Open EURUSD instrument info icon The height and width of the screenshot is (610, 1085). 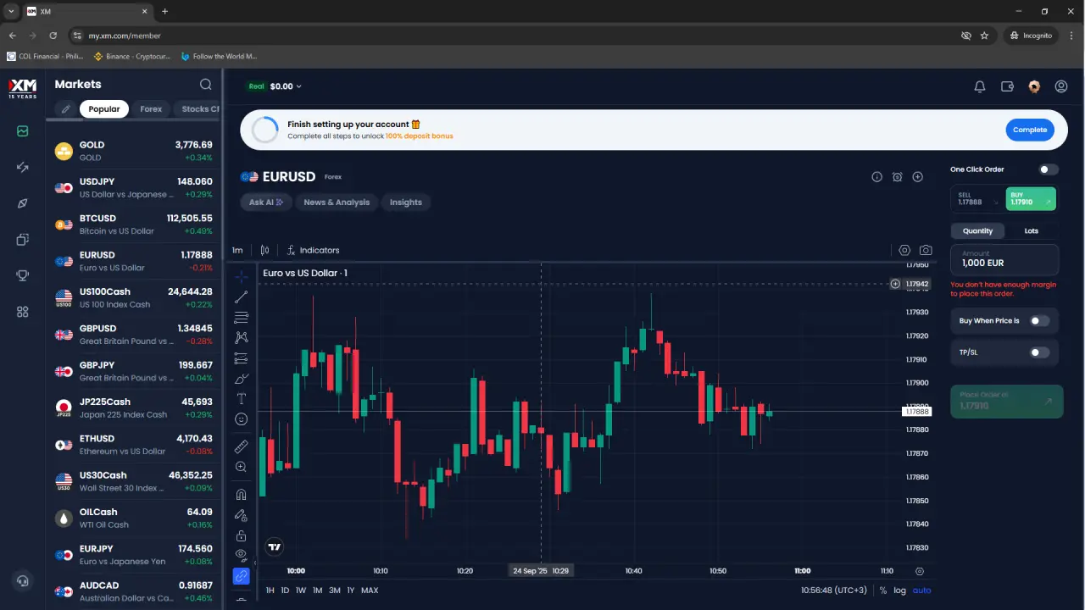pyautogui.click(x=876, y=177)
